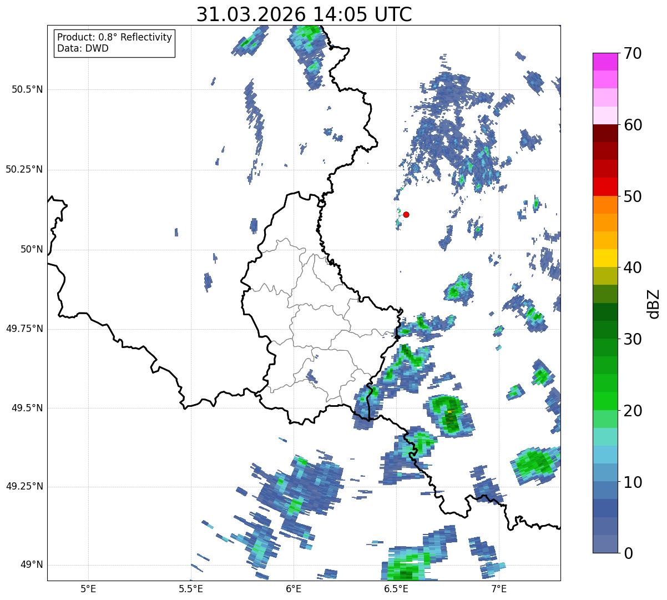Image resolution: width=667 pixels, height=600 pixels.
Task: Click colorbar tick label "40"
Action: point(633,268)
